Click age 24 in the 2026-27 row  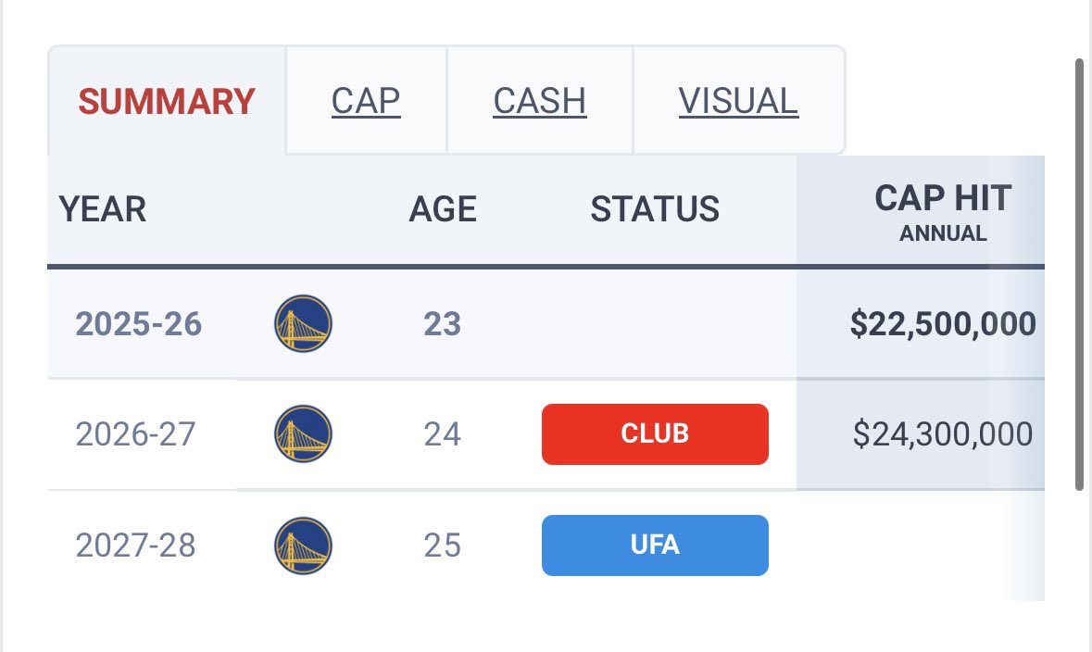(x=442, y=434)
